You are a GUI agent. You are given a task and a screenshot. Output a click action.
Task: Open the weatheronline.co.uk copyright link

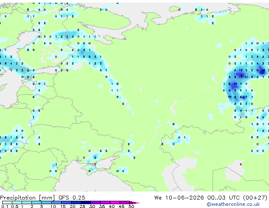233,204
